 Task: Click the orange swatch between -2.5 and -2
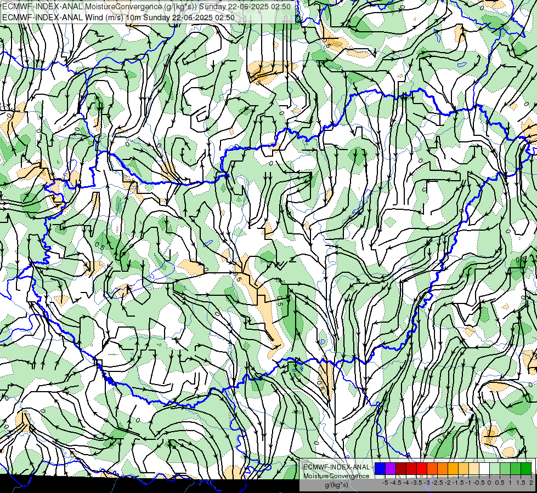443,469
